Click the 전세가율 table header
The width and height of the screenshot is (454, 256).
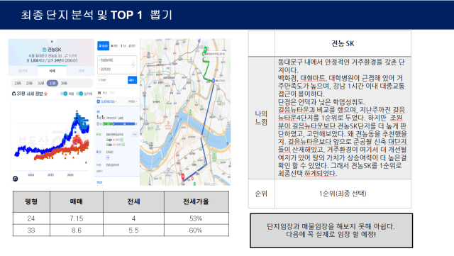[x=196, y=201]
